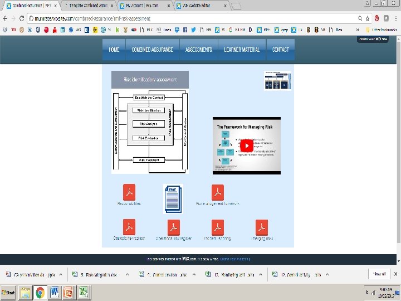The width and height of the screenshot is (401, 301).
Task: Bookmark this page with star icon
Action: 368,18
